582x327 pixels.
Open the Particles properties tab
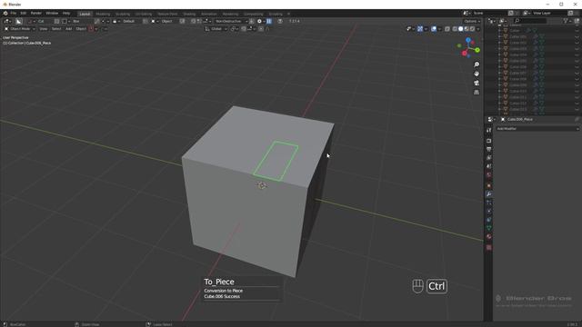point(489,203)
